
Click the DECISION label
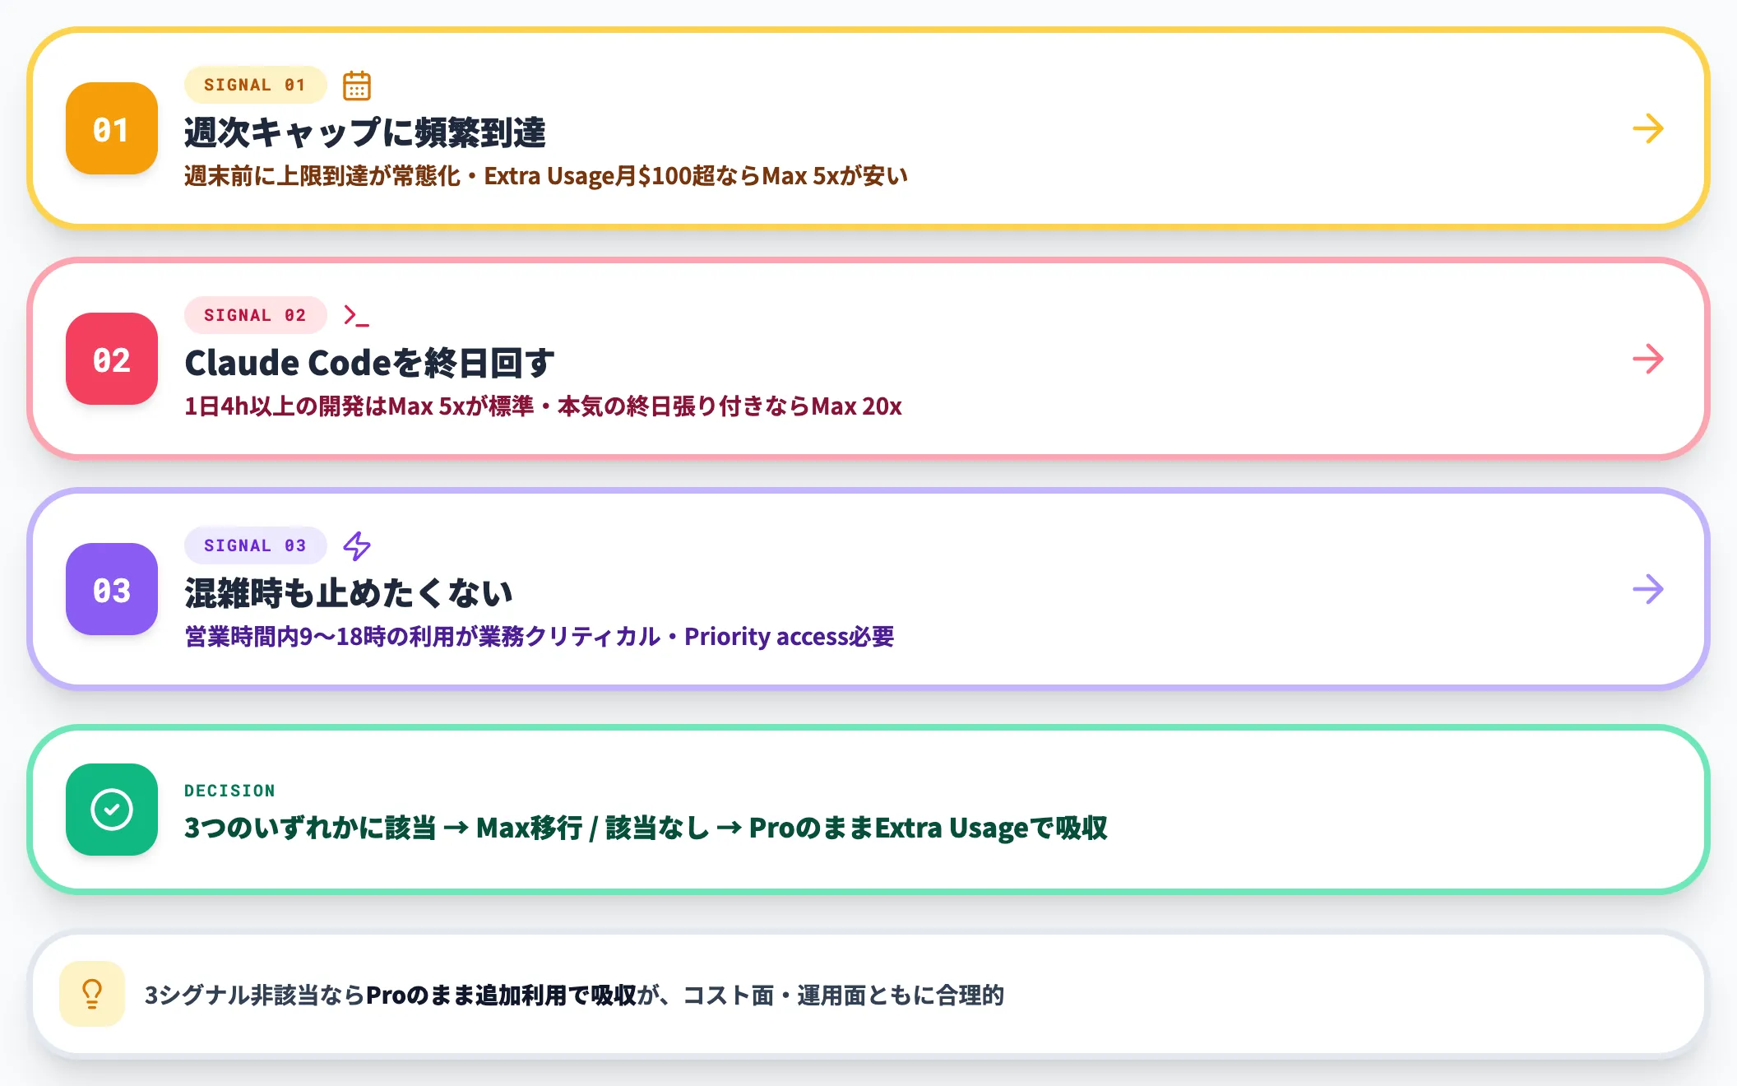229,791
